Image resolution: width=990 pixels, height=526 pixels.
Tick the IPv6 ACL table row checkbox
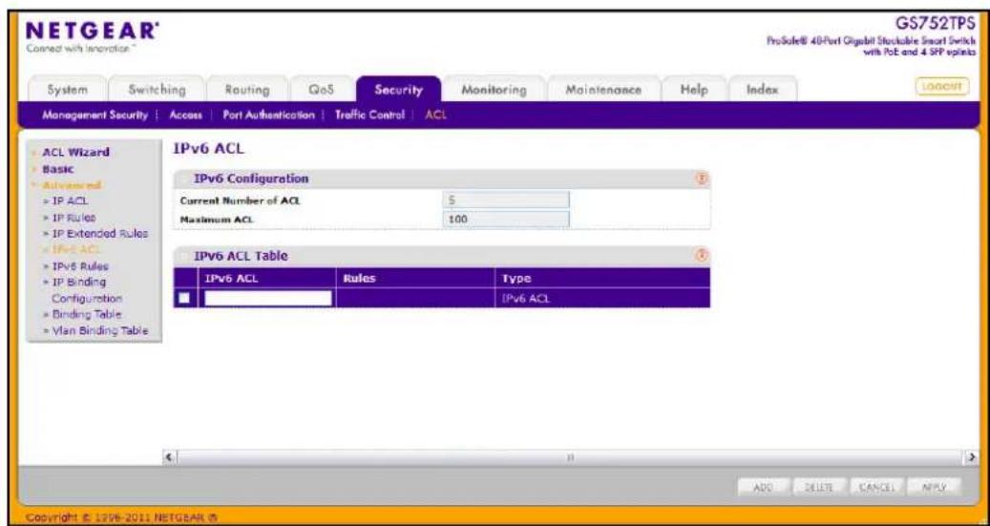point(184,298)
